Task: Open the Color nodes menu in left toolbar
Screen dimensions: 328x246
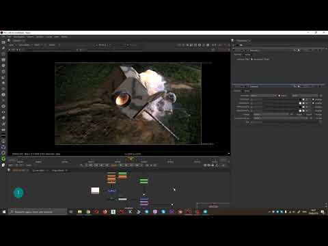Action: [x=3, y=66]
